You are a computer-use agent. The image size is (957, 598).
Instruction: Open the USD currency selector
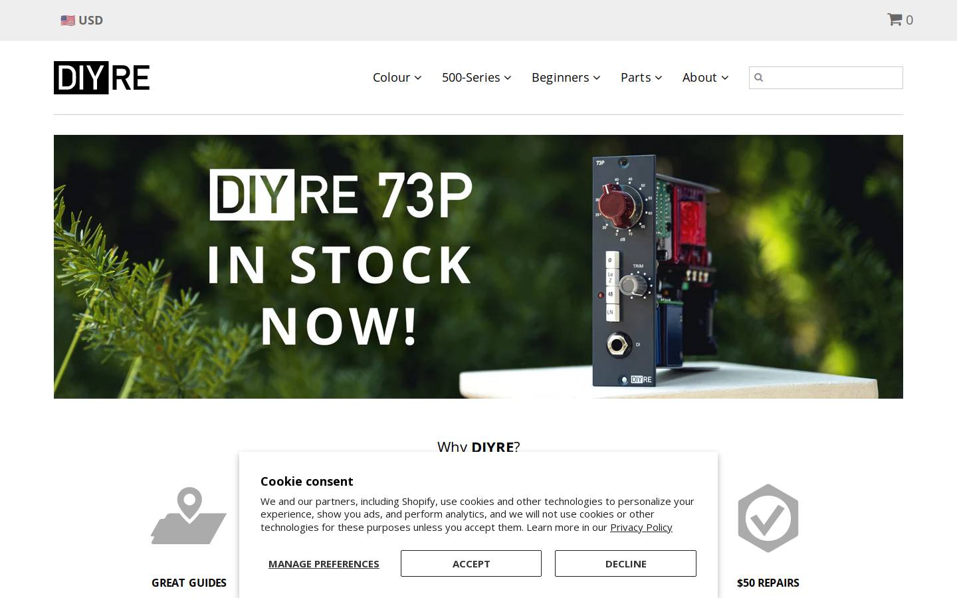point(82,20)
